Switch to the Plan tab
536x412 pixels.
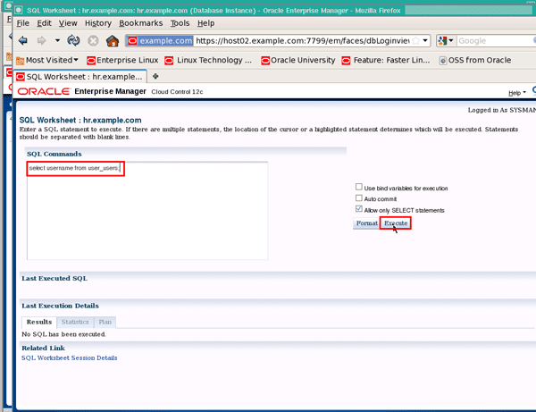(105, 322)
